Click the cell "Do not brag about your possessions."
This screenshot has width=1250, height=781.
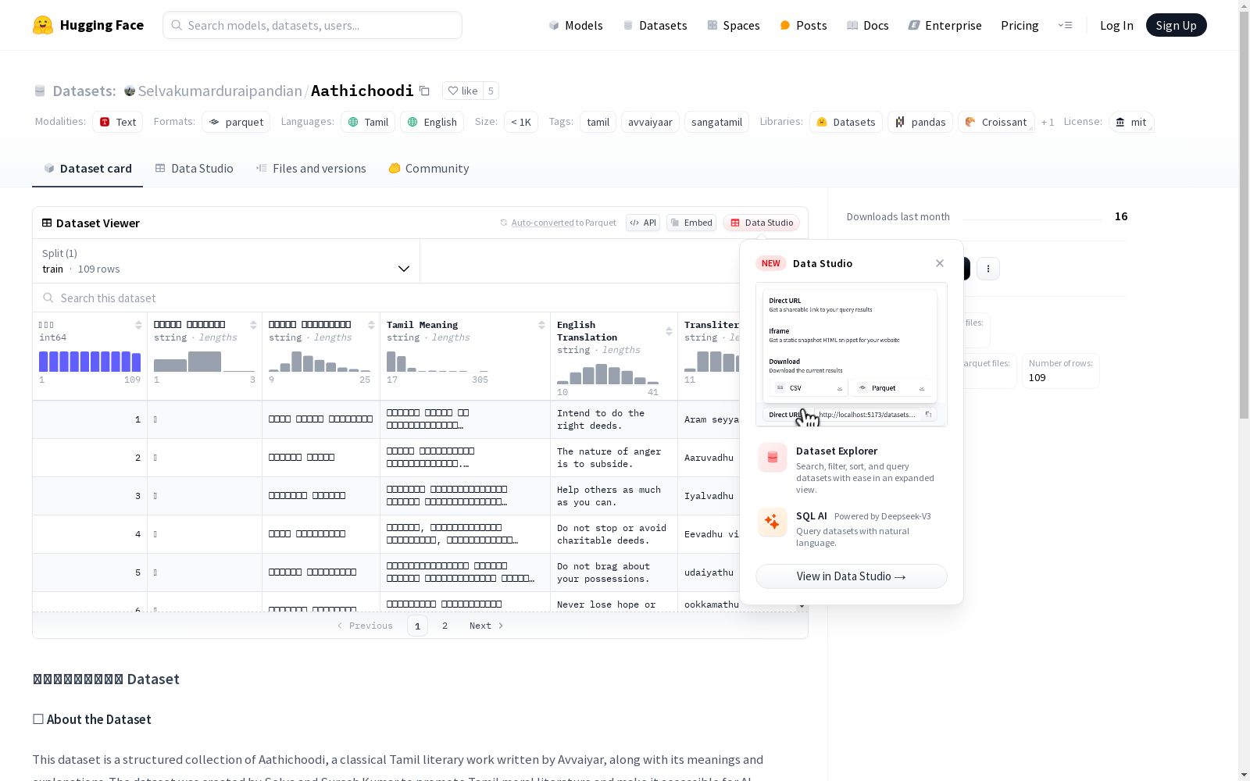click(x=614, y=572)
